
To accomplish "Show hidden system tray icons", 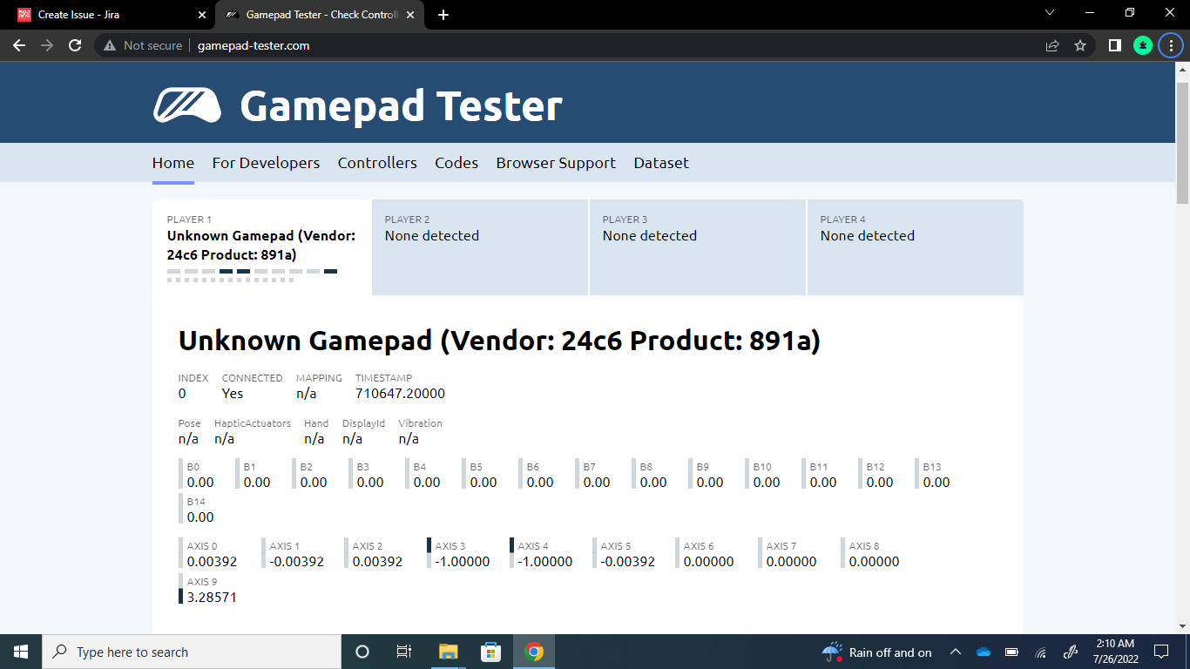I will point(956,652).
